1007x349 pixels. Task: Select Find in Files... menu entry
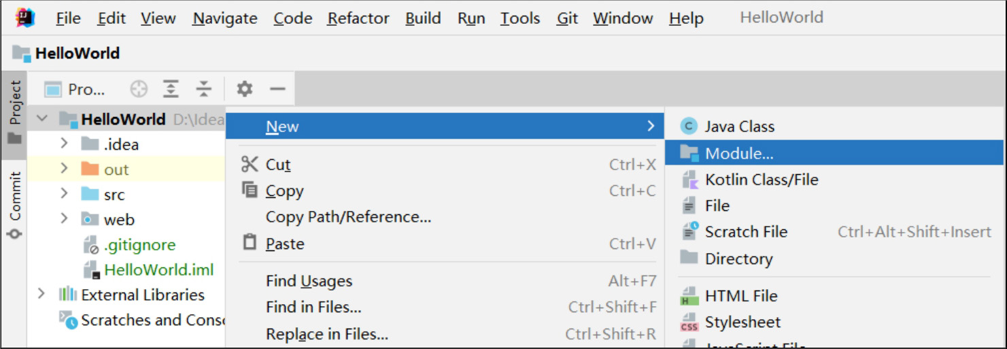(313, 307)
